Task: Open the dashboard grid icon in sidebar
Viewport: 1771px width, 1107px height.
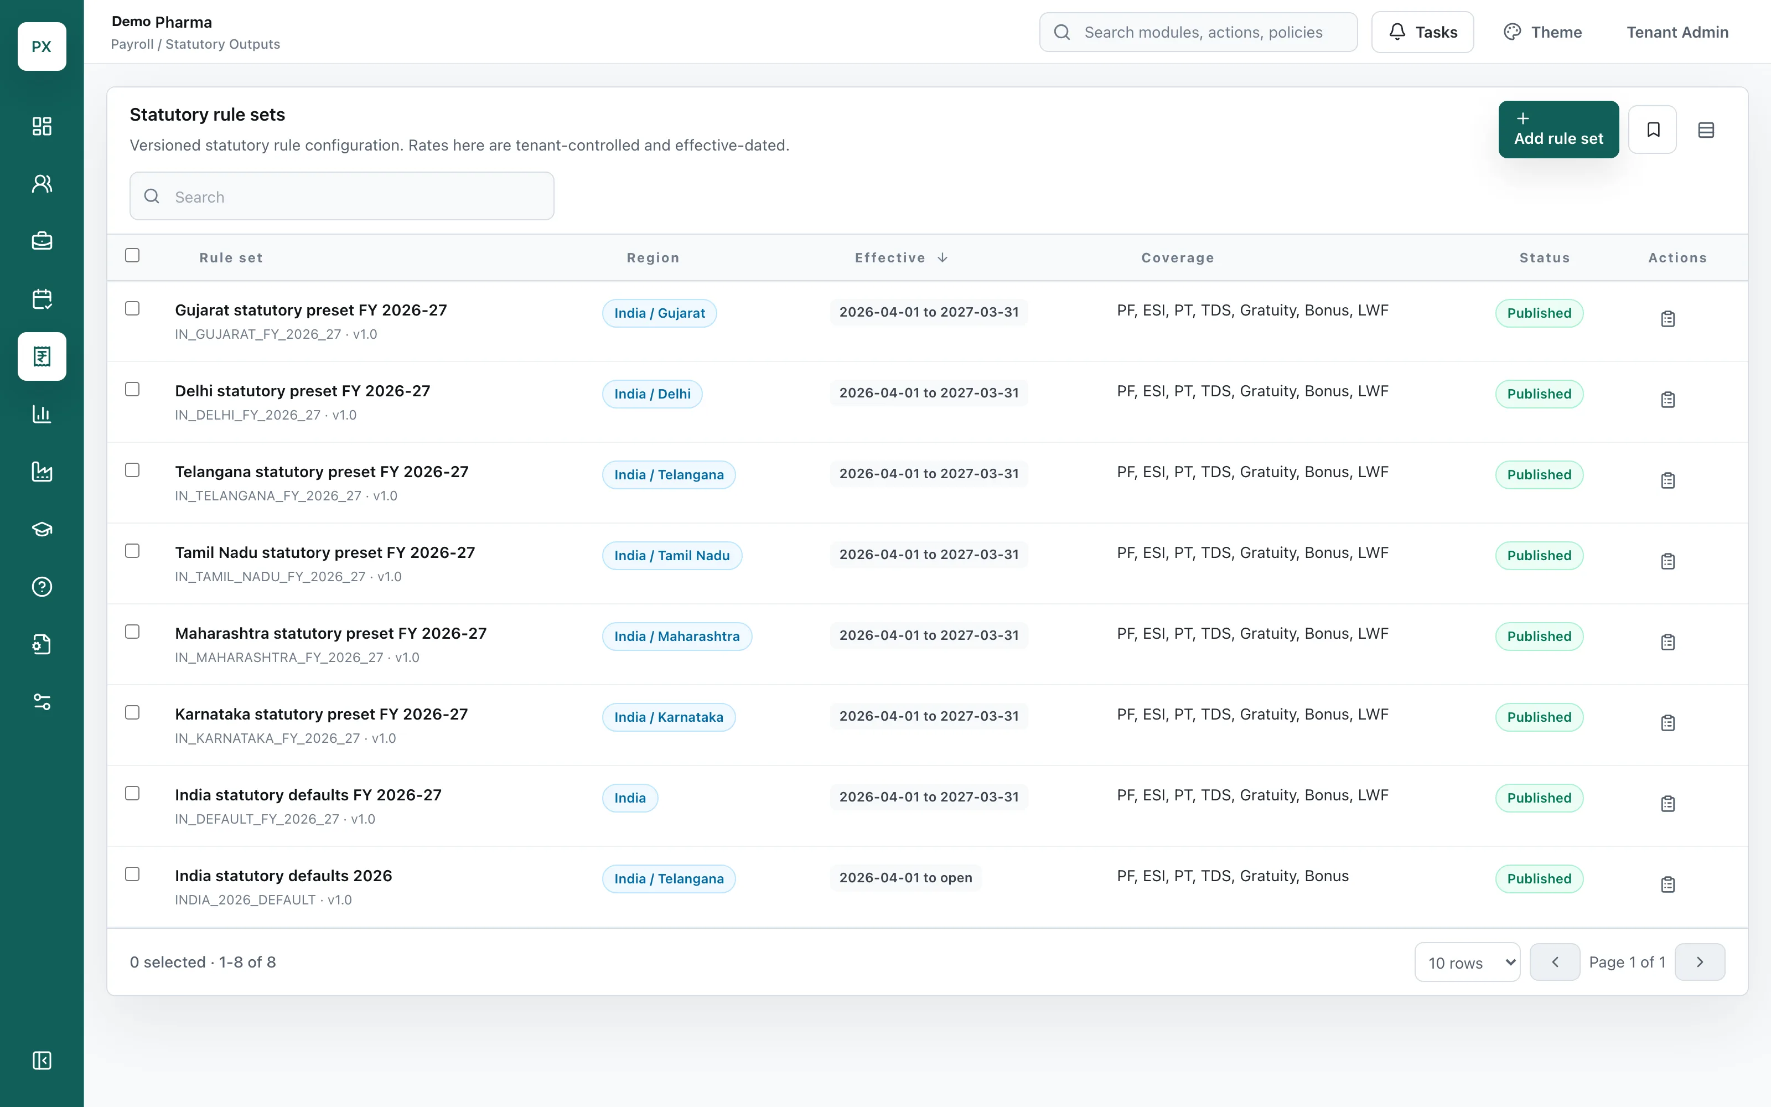Action: [x=42, y=126]
